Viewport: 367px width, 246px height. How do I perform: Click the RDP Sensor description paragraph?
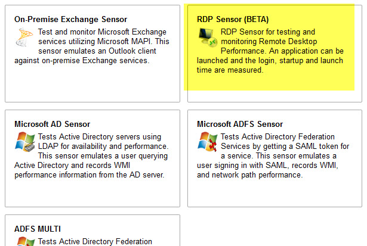(x=270, y=51)
